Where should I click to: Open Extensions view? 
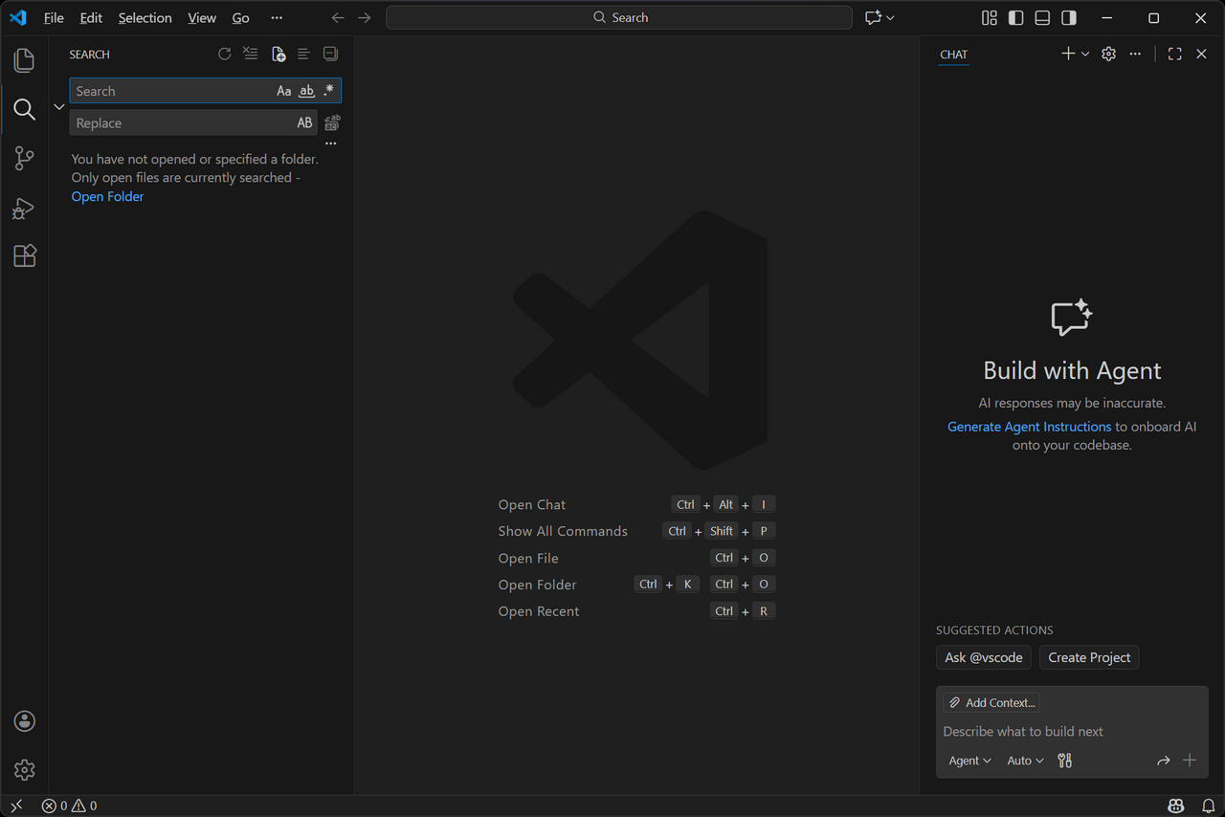coord(24,255)
